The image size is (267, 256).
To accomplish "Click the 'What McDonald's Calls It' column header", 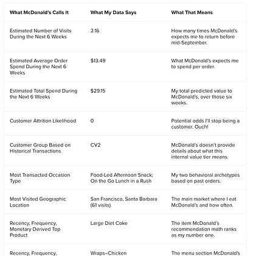I will point(39,12).
